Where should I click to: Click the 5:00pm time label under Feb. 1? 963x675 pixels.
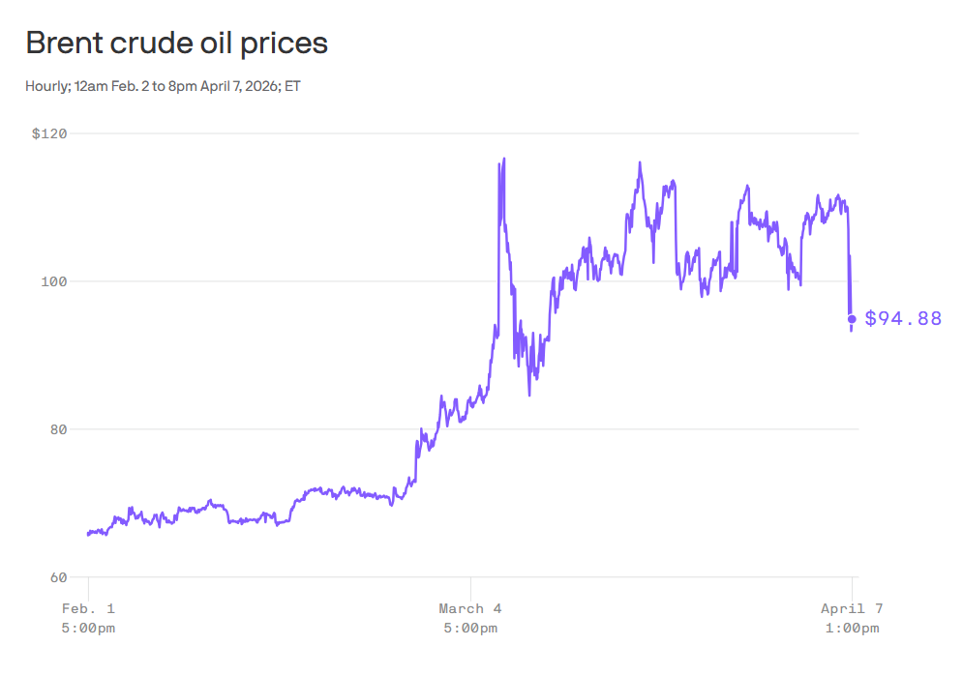click(x=88, y=630)
